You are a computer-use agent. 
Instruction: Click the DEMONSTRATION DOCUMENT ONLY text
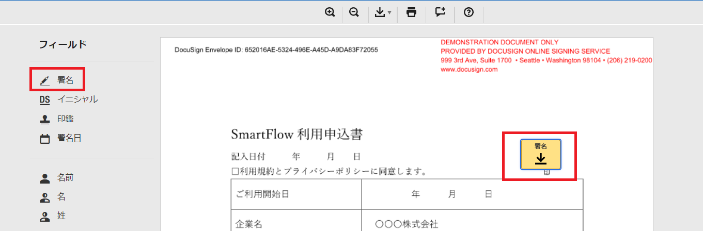click(x=499, y=42)
